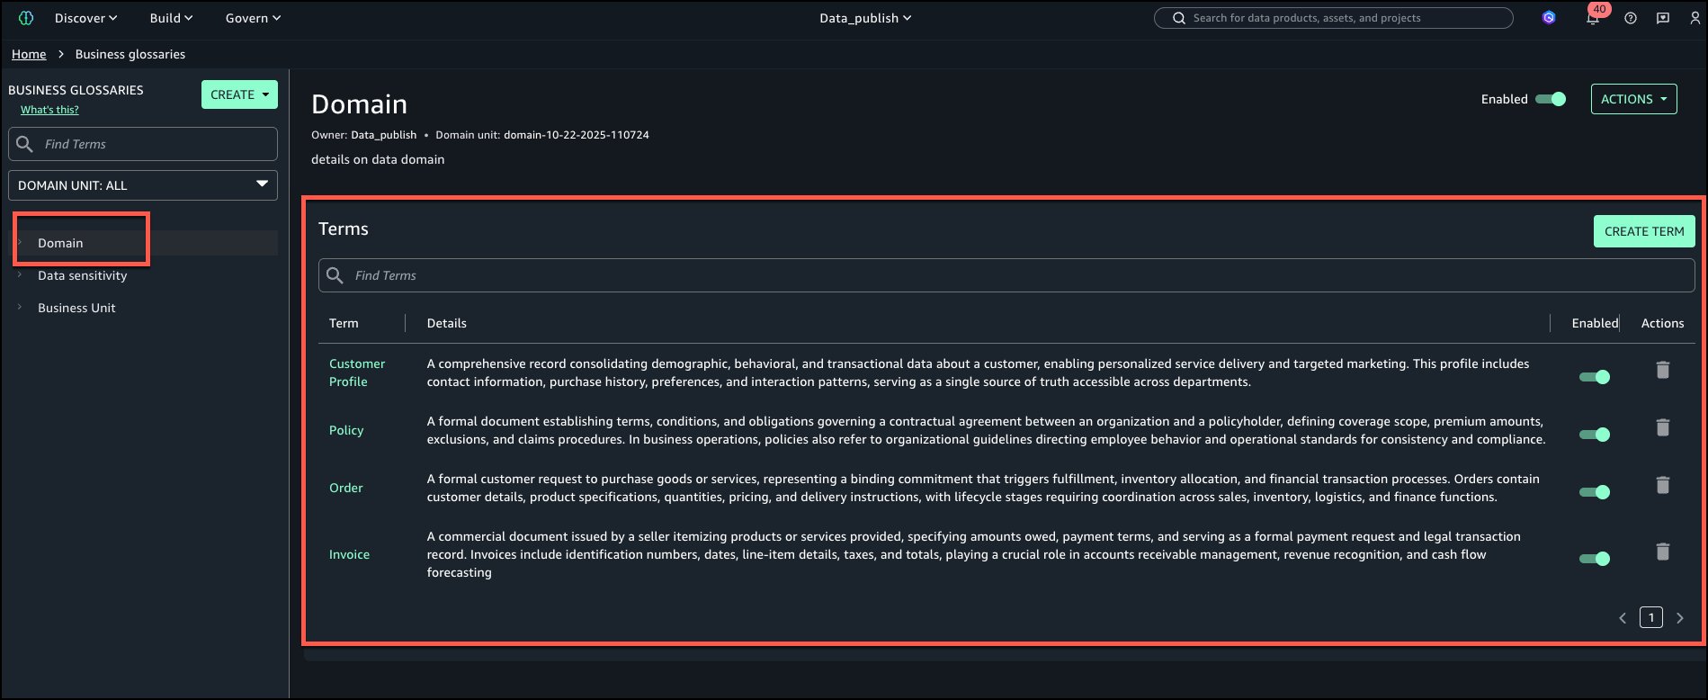Select page 1 in pagination
1708x700 pixels.
click(1651, 617)
